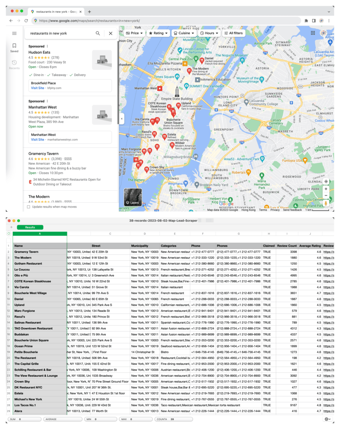This screenshot has width=340, height=429.
Task: Open the Cuisine filter dropdown
Action: (184, 33)
